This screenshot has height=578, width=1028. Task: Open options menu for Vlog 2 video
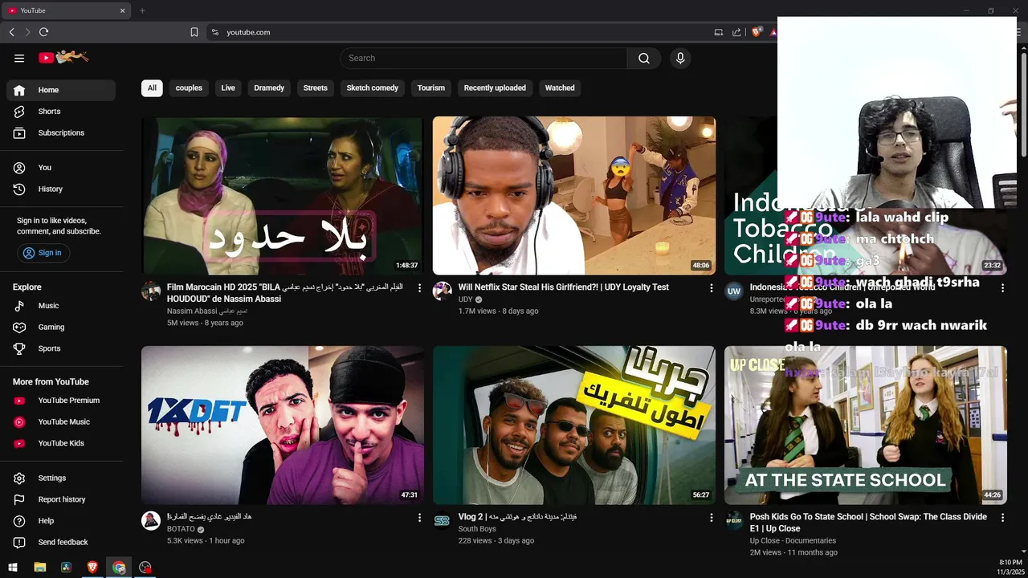click(711, 518)
